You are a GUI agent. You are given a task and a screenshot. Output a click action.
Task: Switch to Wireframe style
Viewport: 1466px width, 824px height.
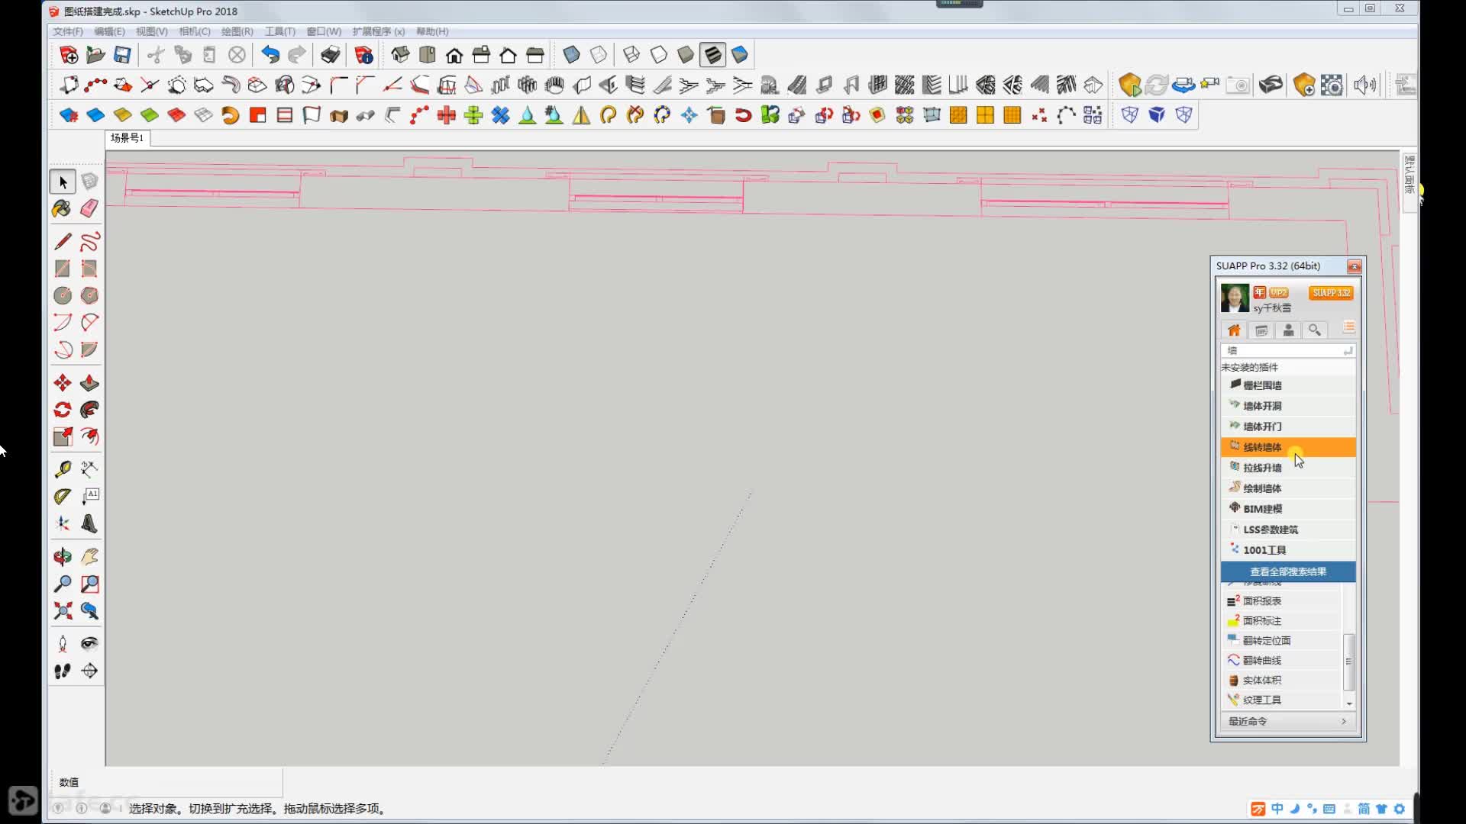coord(631,55)
